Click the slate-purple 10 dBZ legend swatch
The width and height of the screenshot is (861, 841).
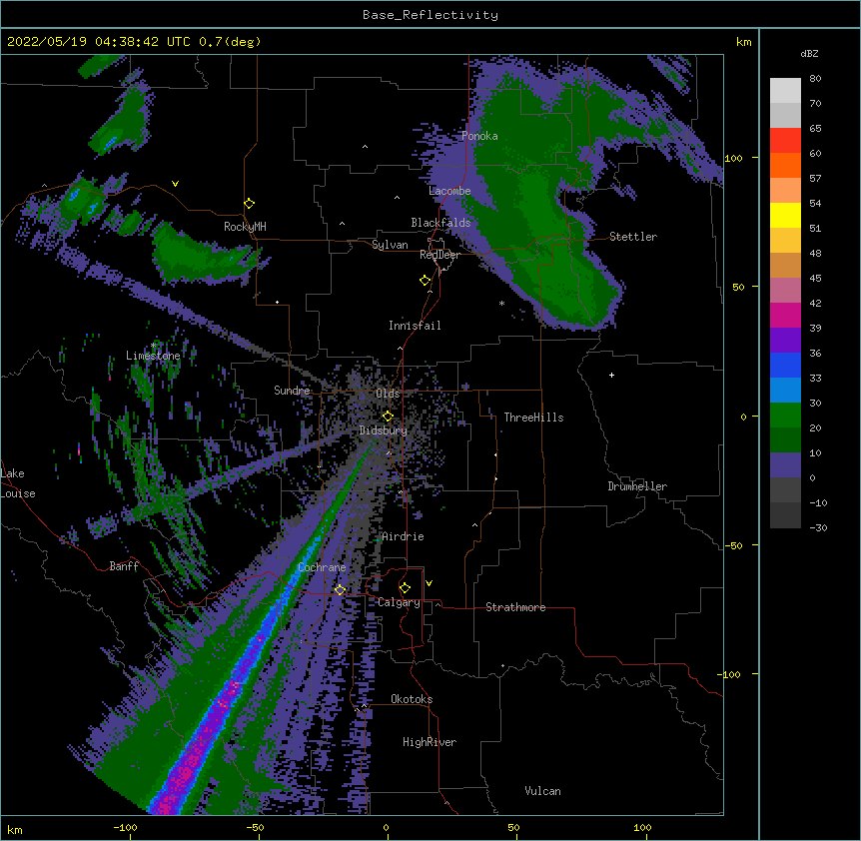(785, 465)
